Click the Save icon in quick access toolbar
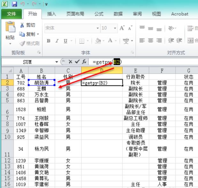Viewport: 198px width, 188px height. click(x=15, y=4)
